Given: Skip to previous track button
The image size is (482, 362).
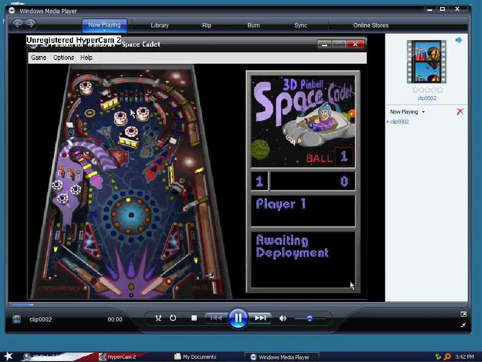Looking at the screenshot, I should click(x=217, y=318).
